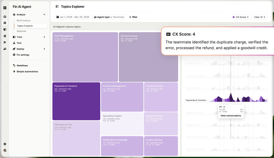This screenshot has height=158, width=274.
Task: Click the Fin AI Agent rail icon
Action: [x=5, y=23]
